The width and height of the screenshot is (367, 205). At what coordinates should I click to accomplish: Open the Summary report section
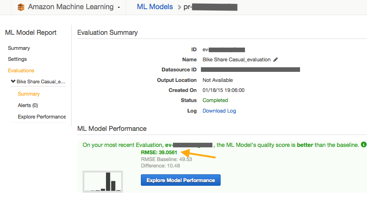pos(19,48)
